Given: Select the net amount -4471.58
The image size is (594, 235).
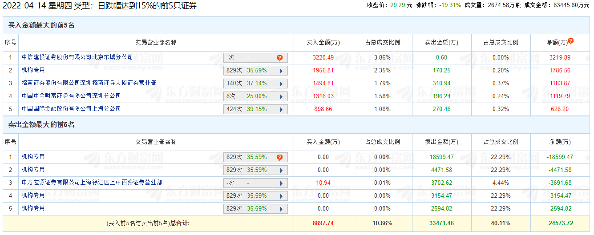Looking at the screenshot, I should (x=560, y=170).
